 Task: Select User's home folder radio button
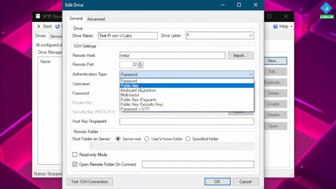pyautogui.click(x=146, y=139)
